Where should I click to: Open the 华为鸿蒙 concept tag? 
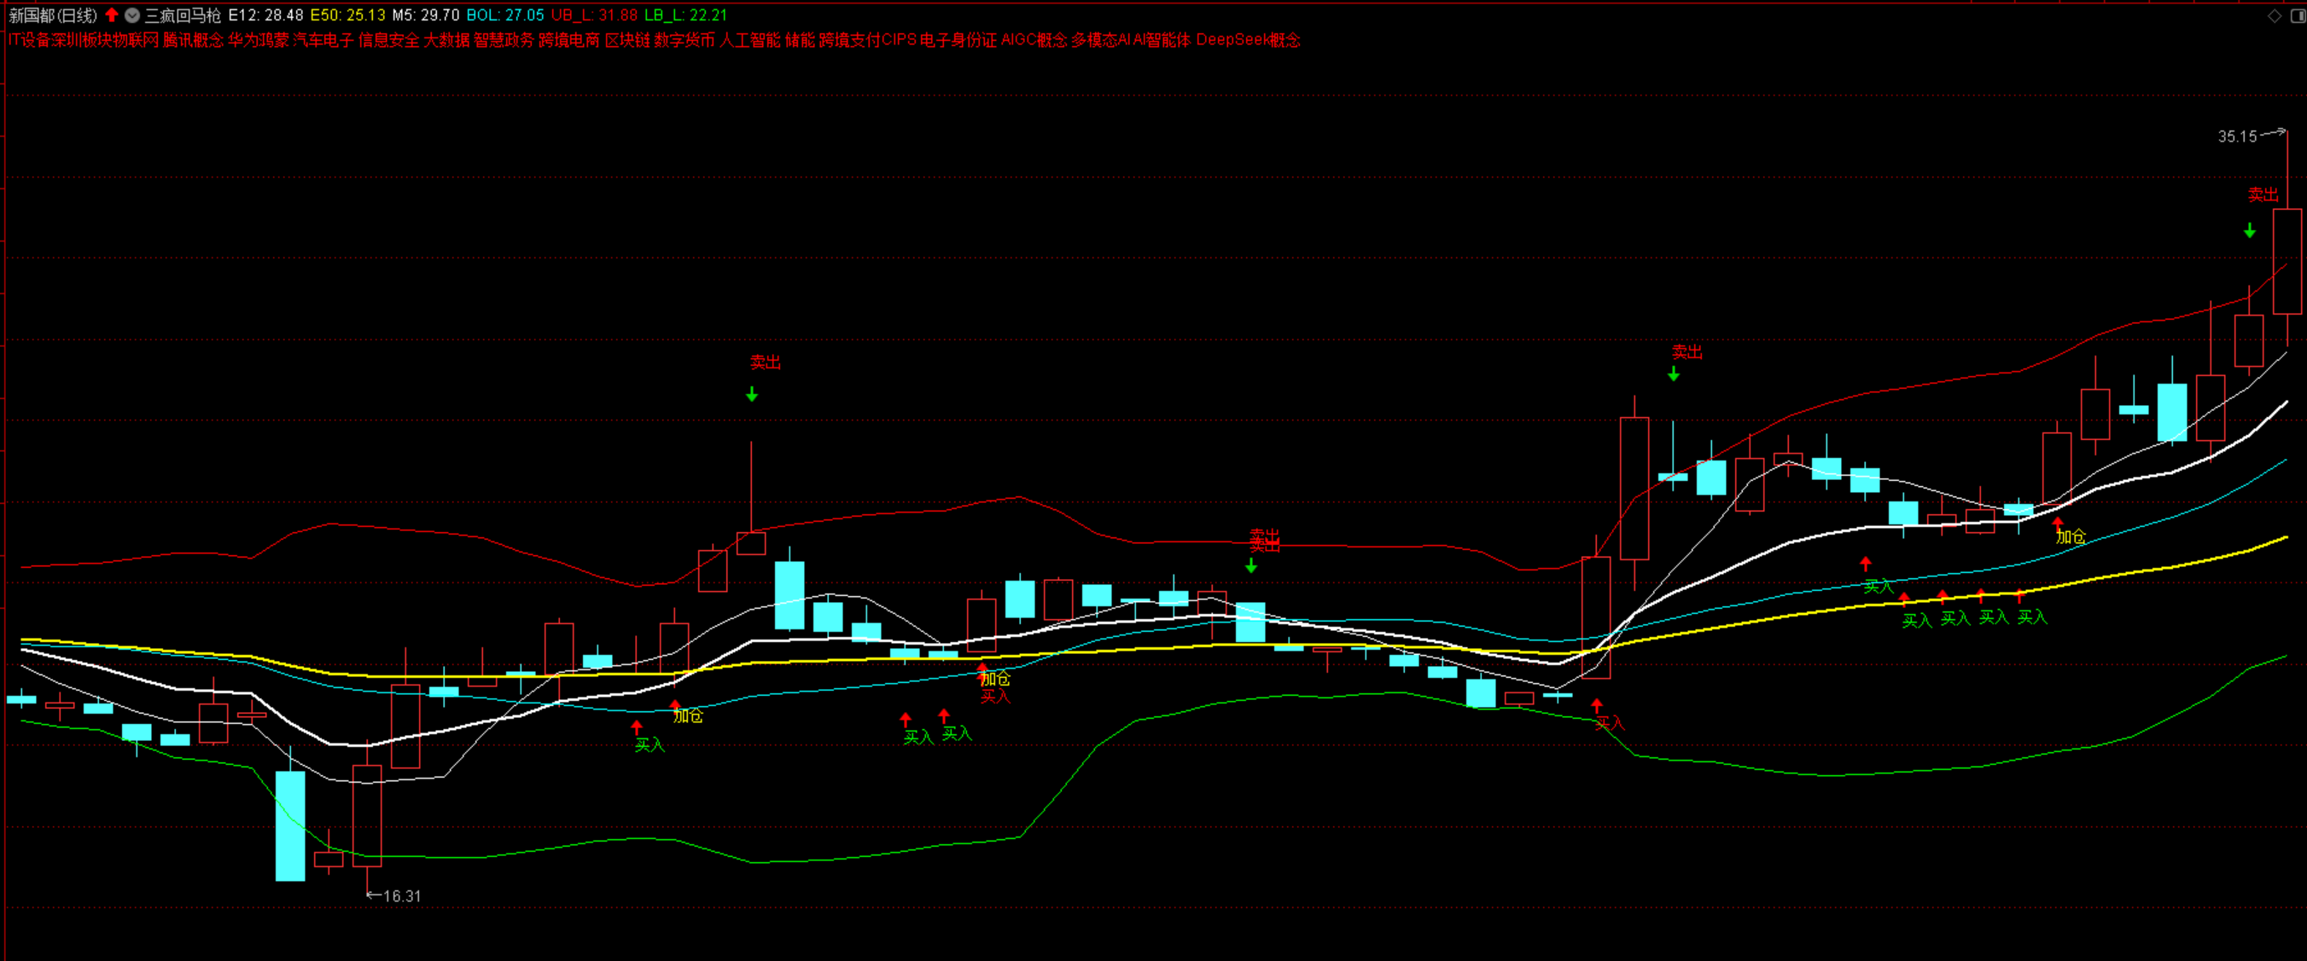click(258, 39)
